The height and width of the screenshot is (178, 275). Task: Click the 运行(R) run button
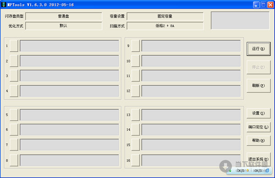point(258,49)
